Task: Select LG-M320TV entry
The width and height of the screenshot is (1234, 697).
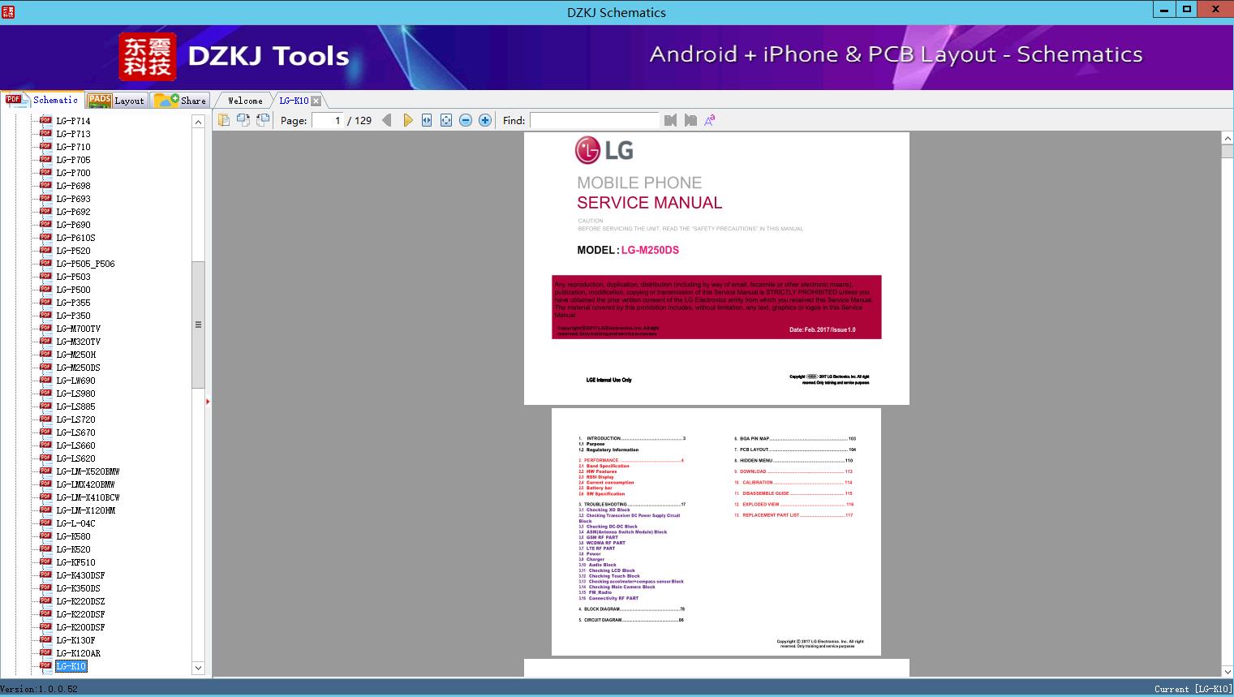Action: [78, 342]
